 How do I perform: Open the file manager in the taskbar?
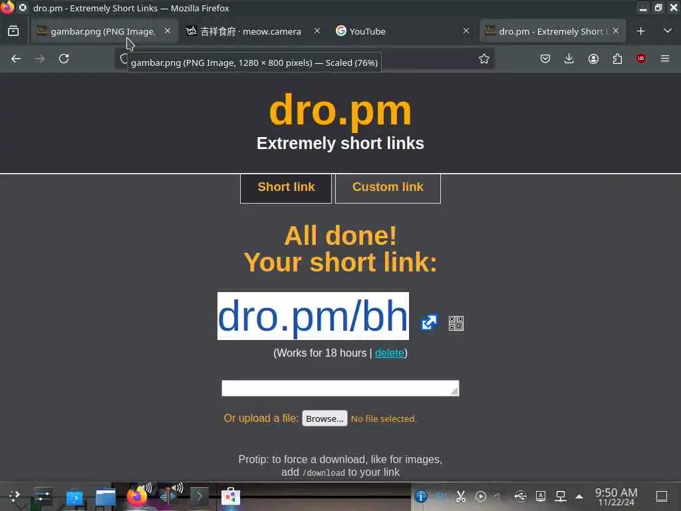[106, 497]
